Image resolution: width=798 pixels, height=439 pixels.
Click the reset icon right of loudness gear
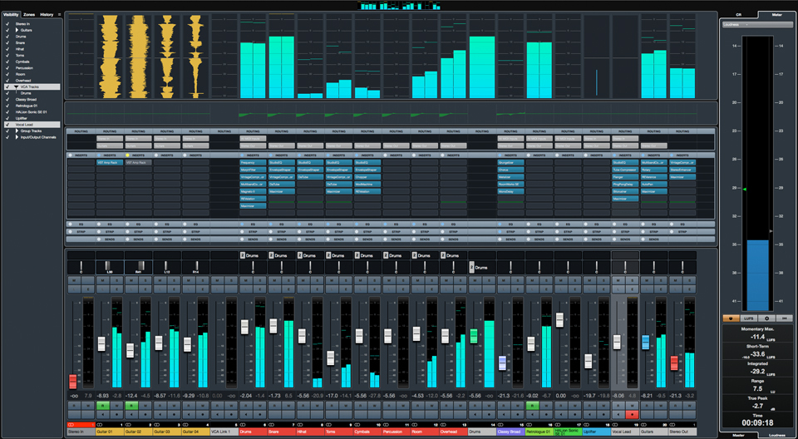coord(784,318)
